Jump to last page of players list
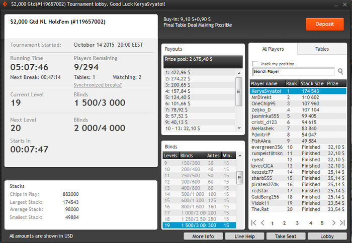The width and height of the screenshot is (352, 243). 342,223
